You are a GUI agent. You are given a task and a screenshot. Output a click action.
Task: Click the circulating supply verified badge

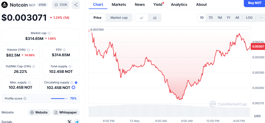[76, 82]
